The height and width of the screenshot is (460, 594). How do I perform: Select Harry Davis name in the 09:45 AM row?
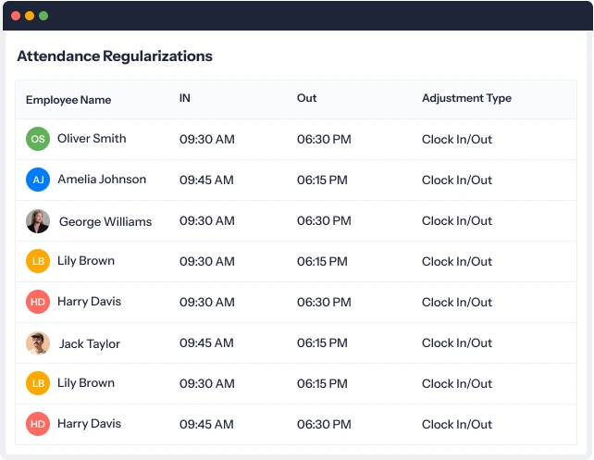(90, 423)
